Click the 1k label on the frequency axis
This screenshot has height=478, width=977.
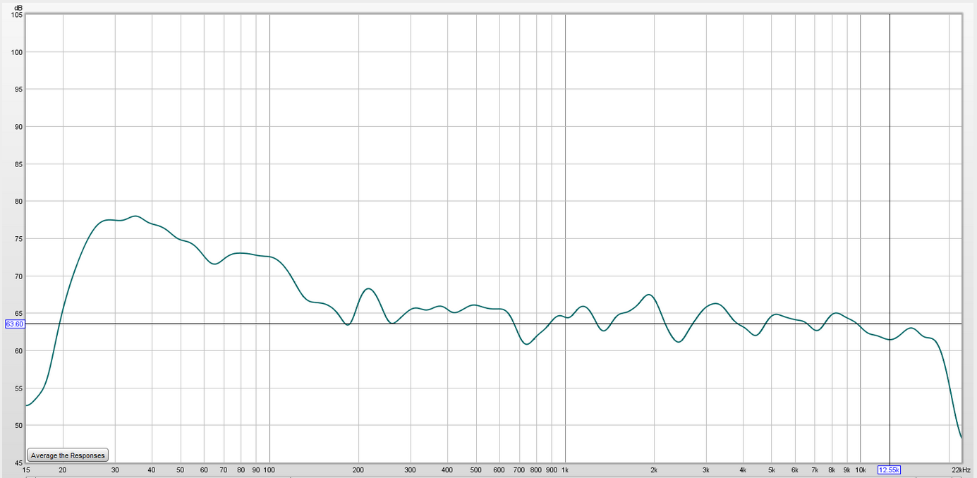565,470
